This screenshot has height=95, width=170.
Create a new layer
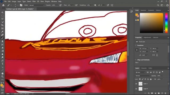162,93
